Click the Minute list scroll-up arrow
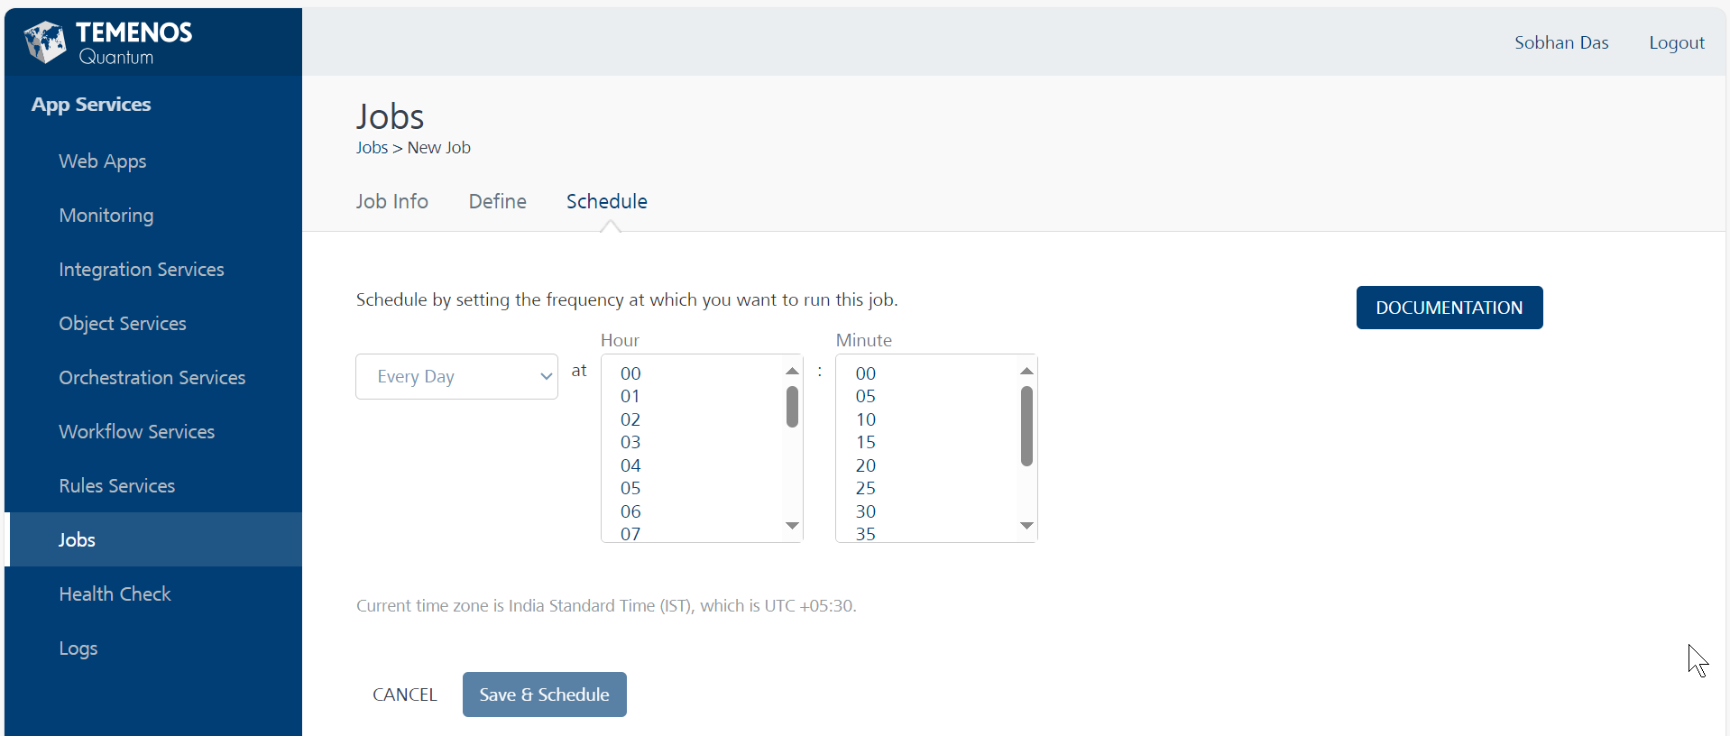Screen dimensions: 1730x736 click(1026, 371)
